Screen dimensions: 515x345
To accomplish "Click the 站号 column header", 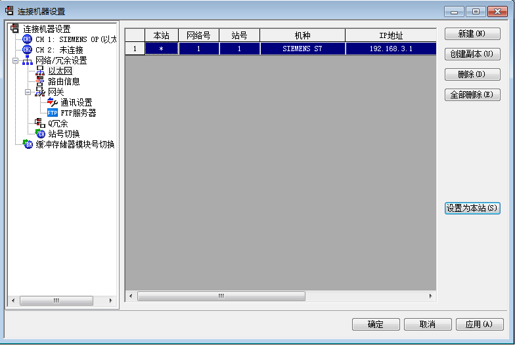I will [239, 35].
